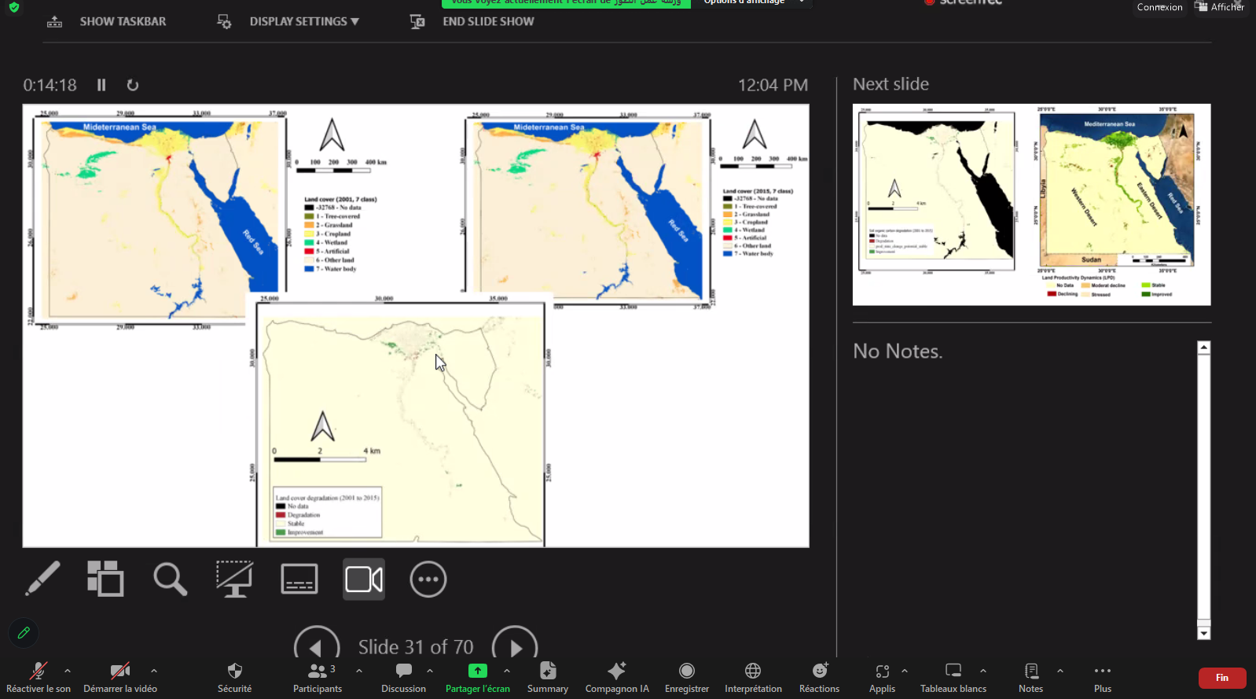
Task: Click Partager l'écran green share button
Action: click(477, 677)
